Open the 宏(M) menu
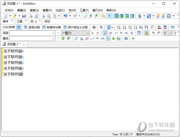Viewport: 180px width, 137px height. [x=72, y=10]
